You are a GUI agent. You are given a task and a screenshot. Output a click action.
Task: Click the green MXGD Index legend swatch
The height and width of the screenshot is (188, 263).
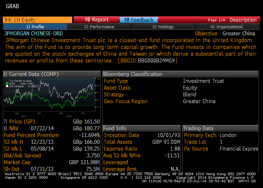coord(7,83)
